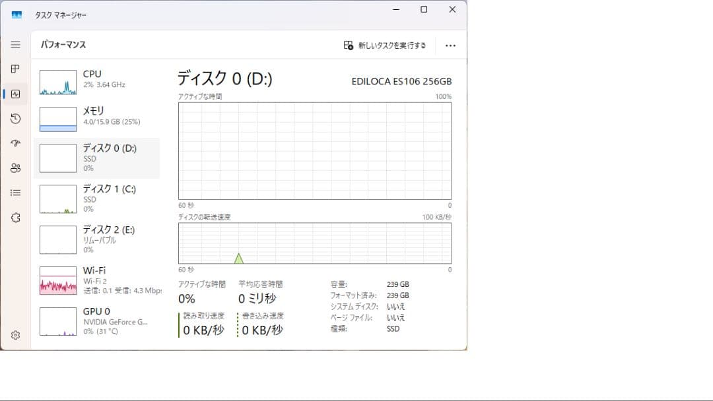713x401 pixels.
Task: Open the Services gear icon in sidebar
Action: pyautogui.click(x=15, y=218)
